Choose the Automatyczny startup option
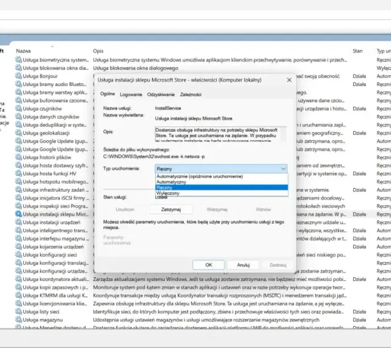Screen dimensions: 391x348 click(x=221, y=182)
